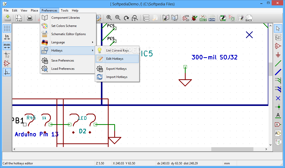285x168 pixels.
Task: Select the wire to bus entry tool
Action: [x=278, y=81]
